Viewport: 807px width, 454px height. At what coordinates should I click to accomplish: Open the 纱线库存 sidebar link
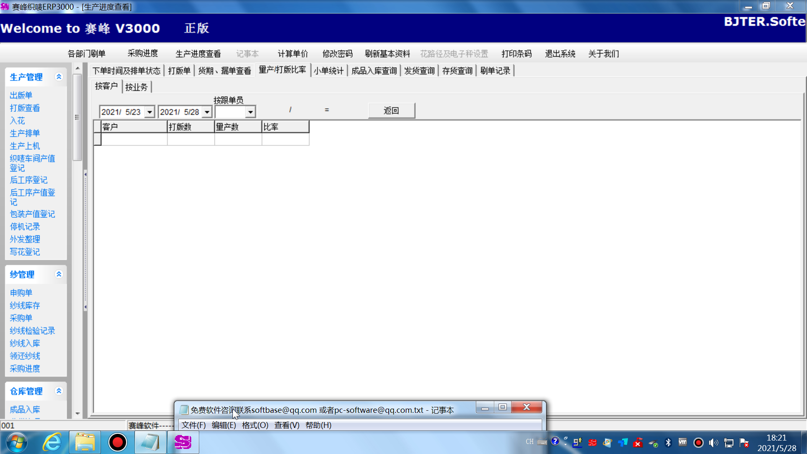tap(25, 306)
